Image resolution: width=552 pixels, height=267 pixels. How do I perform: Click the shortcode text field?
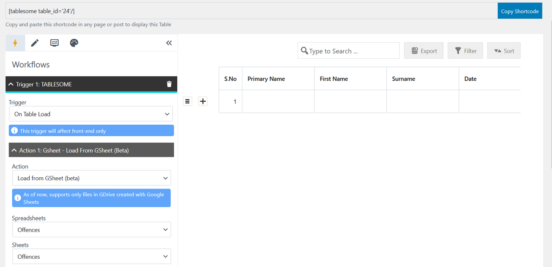click(251, 11)
